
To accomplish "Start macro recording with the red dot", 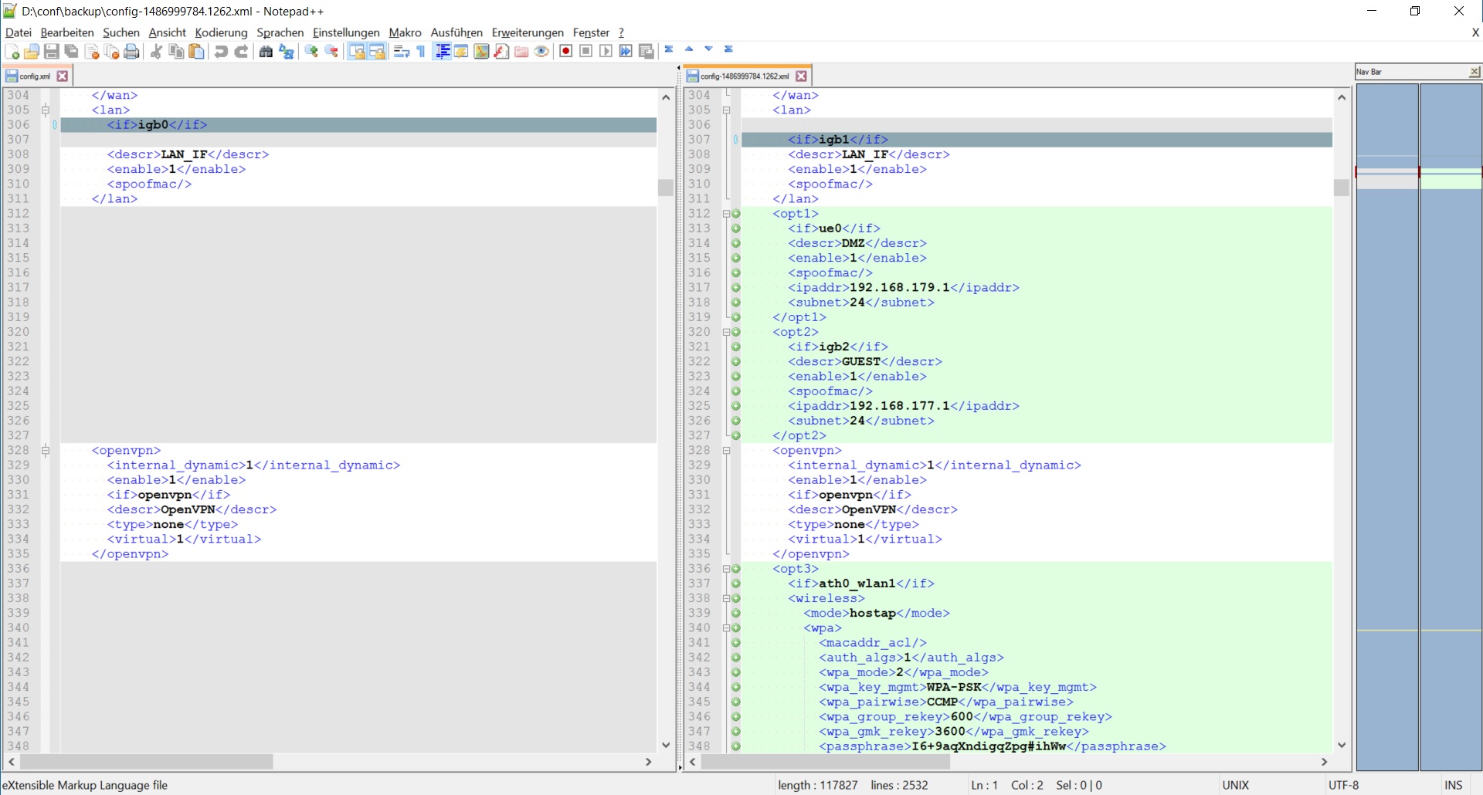I will pyautogui.click(x=565, y=52).
